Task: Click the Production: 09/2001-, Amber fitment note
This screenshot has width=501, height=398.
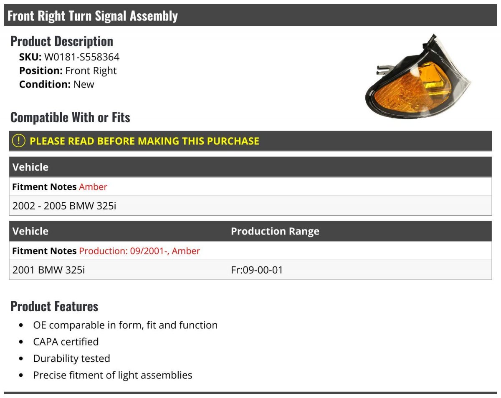Action: (x=139, y=251)
